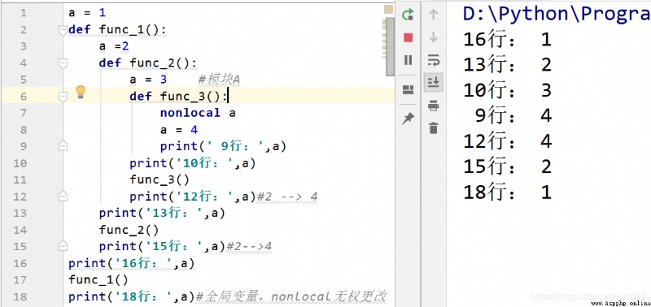651x307 pixels.
Task: Click the '#模块A' comment
Action: (219, 79)
